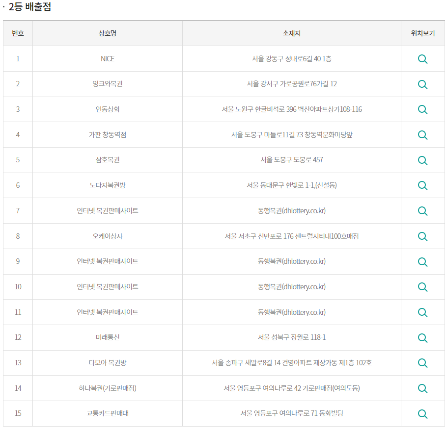Screen dimensions: 447x430
Task: Click address 서울 강서구 가로공원로76가길 12
Action: pos(292,84)
